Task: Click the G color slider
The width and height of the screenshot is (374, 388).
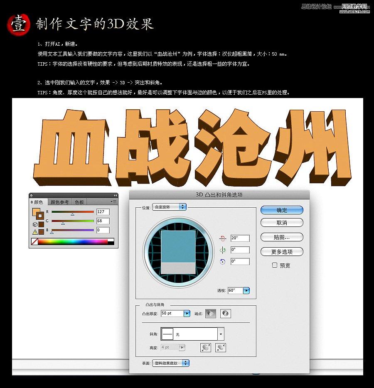Action: 73,221
